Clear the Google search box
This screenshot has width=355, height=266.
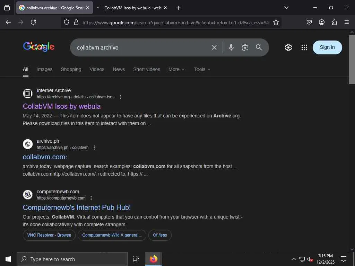pos(214,47)
